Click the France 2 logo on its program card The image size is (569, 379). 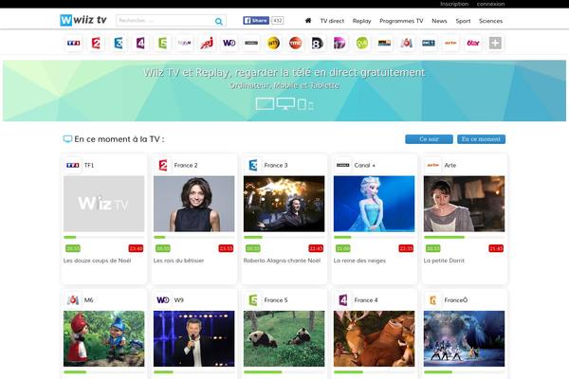[163, 165]
